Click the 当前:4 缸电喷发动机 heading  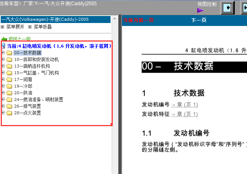(59, 46)
